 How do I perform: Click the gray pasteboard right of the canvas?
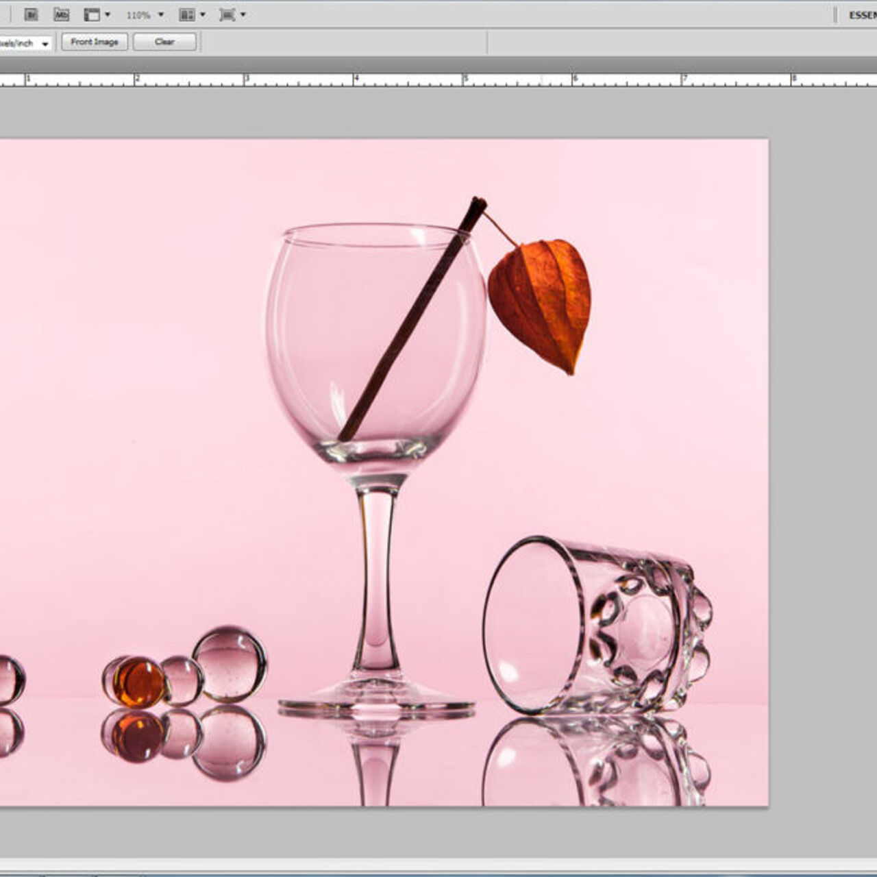tap(822, 445)
